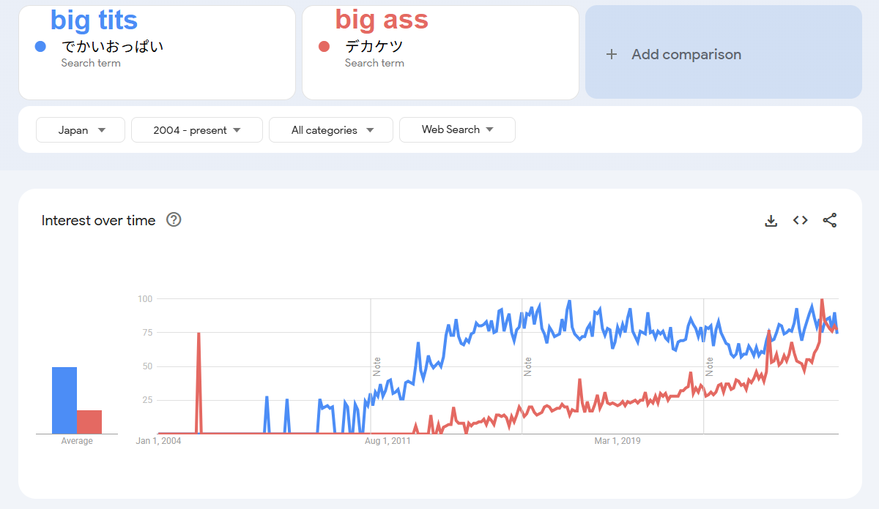Click the Note marker near 2016

tap(527, 366)
